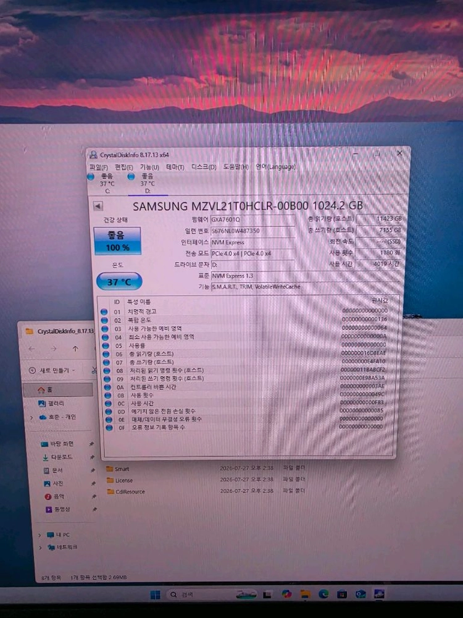
Task: Select the 예기치 않은 전원 손실 횟수 row
Action: click(x=245, y=411)
